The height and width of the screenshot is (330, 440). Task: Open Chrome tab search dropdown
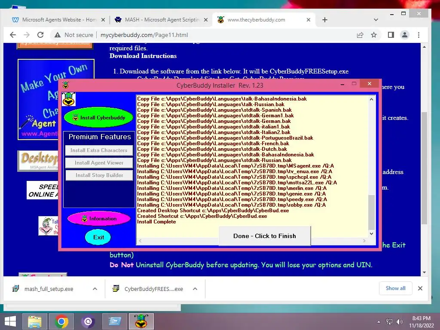(x=376, y=20)
